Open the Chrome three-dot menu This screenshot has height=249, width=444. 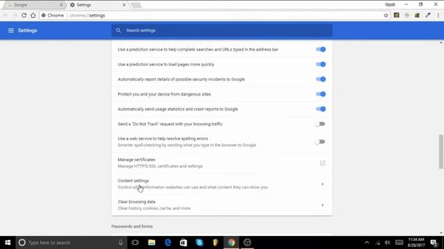[438, 15]
